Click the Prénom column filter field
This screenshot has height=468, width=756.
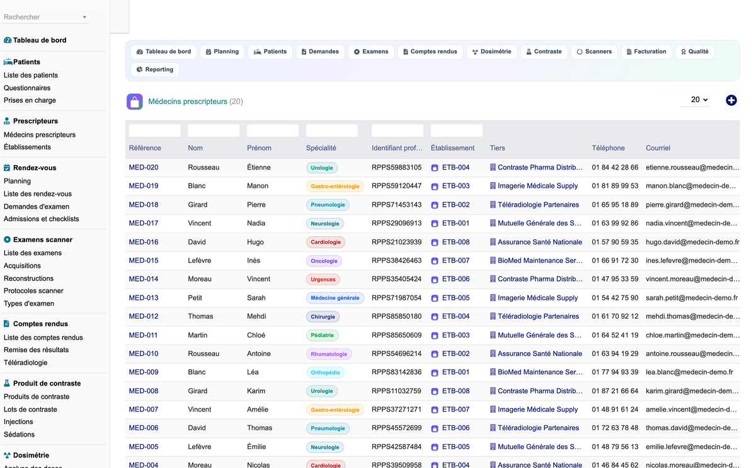[273, 130]
